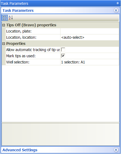
Task: Collapse Task Parameters with double-chevron icon
Action: point(116,10)
